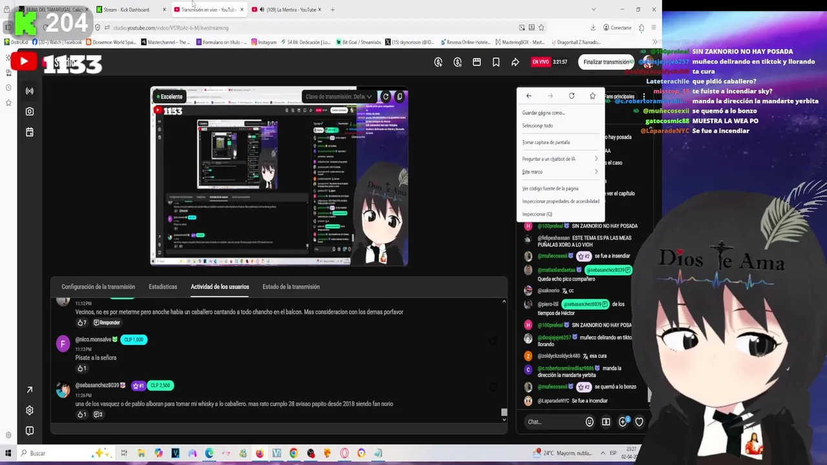Choose Guardar página como in context menu
The image size is (827, 465).
pos(560,113)
